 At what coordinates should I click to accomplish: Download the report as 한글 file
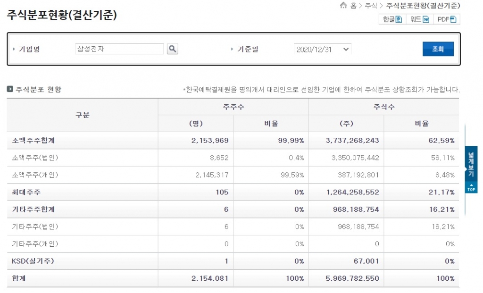392,19
